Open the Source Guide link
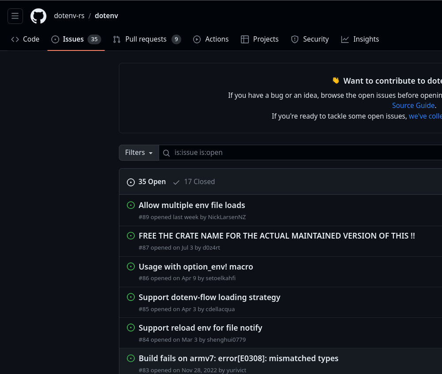This screenshot has height=374, width=442. point(413,105)
